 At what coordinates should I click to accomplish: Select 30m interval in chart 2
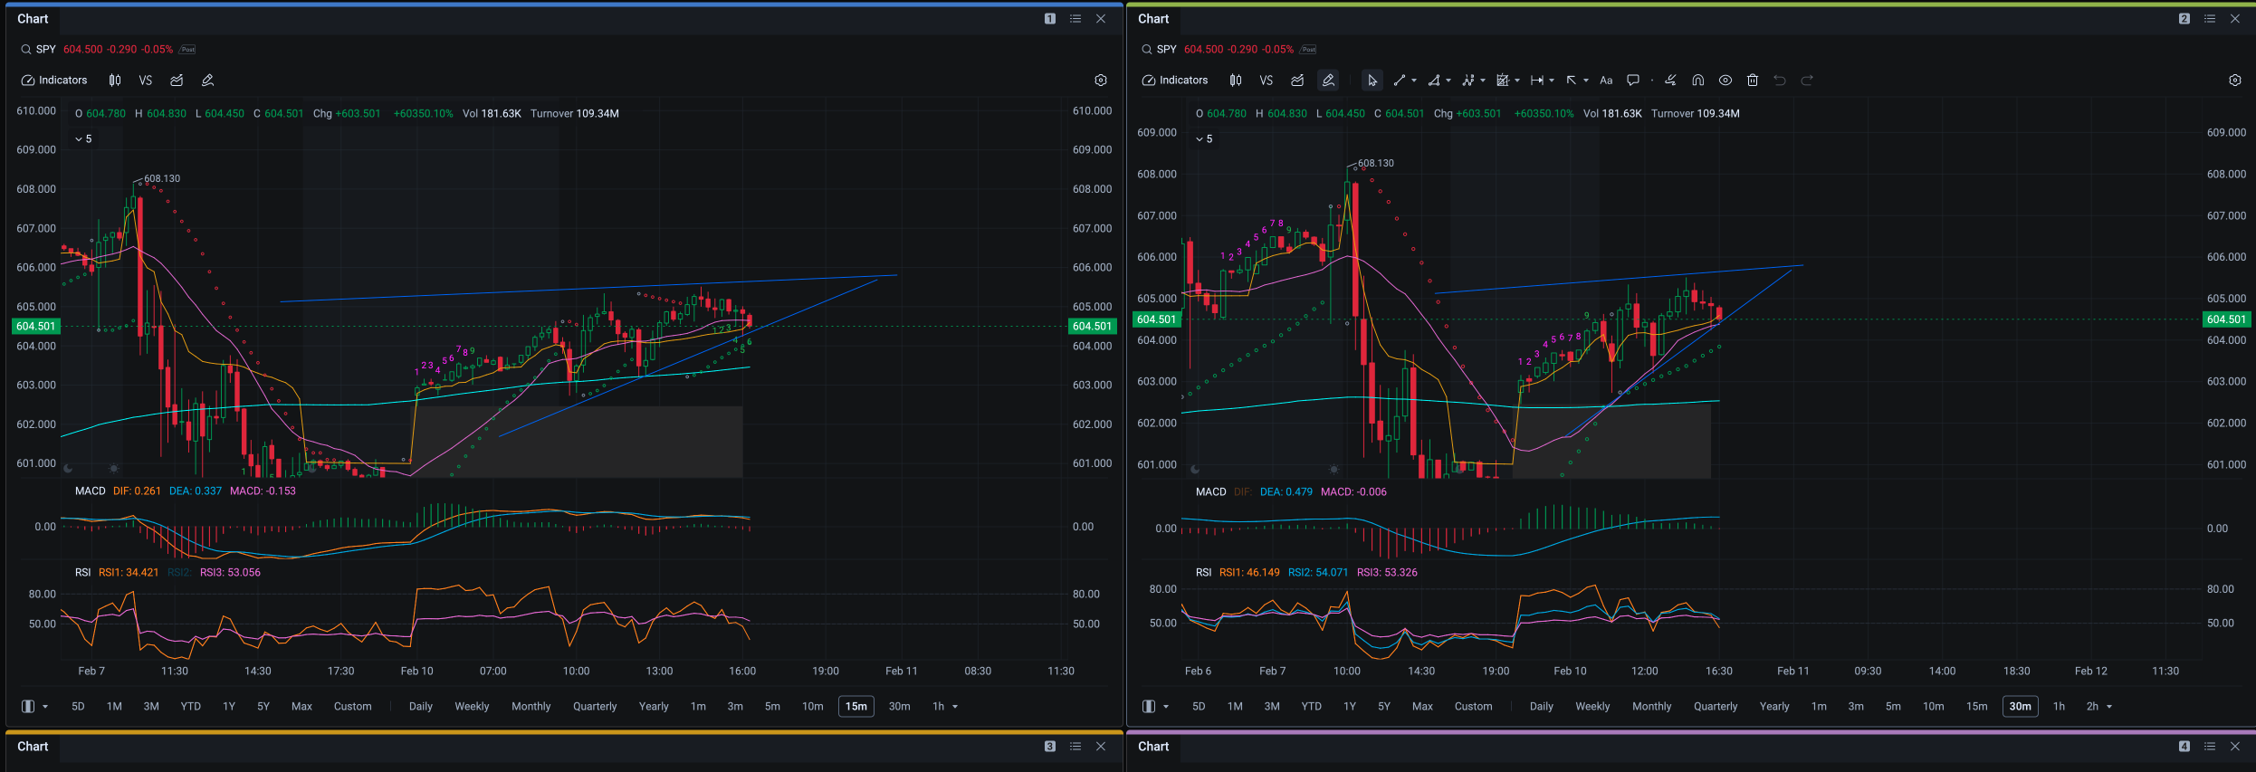tap(2020, 707)
